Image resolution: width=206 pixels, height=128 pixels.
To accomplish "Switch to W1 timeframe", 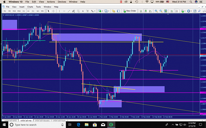I will [x=38, y=11].
